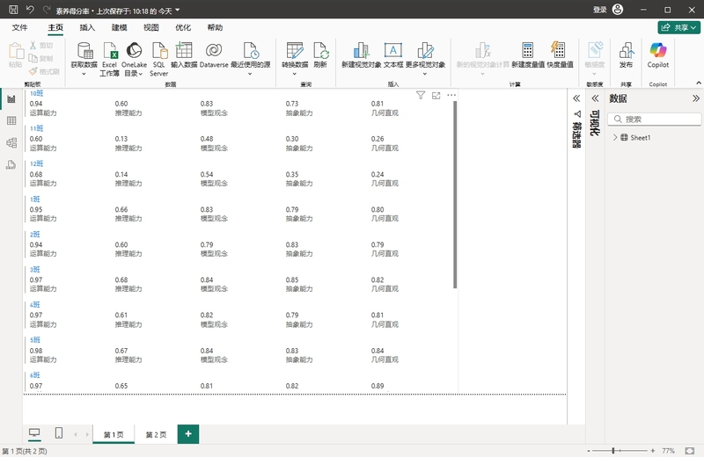The image size is (704, 457).
Task: Publish the report (发布)
Action: click(x=627, y=54)
